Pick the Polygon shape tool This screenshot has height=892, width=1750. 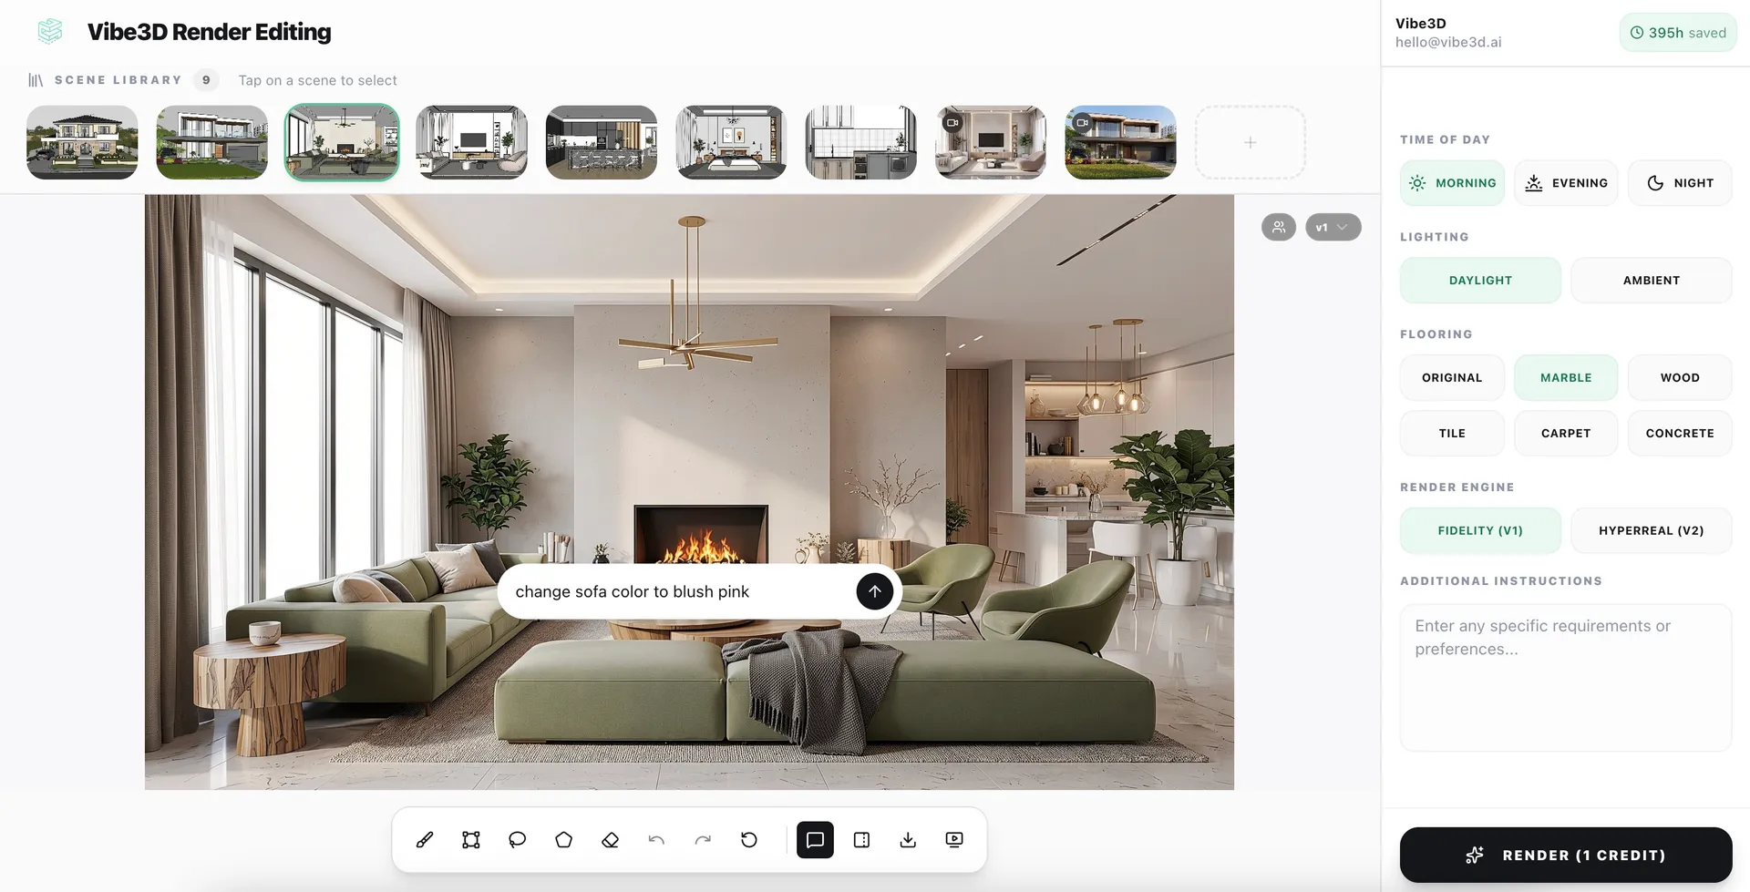pyautogui.click(x=563, y=839)
